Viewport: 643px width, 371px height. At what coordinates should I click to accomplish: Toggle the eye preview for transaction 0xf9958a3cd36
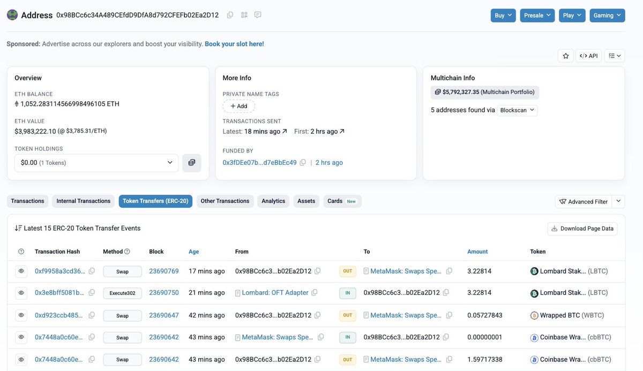click(21, 271)
